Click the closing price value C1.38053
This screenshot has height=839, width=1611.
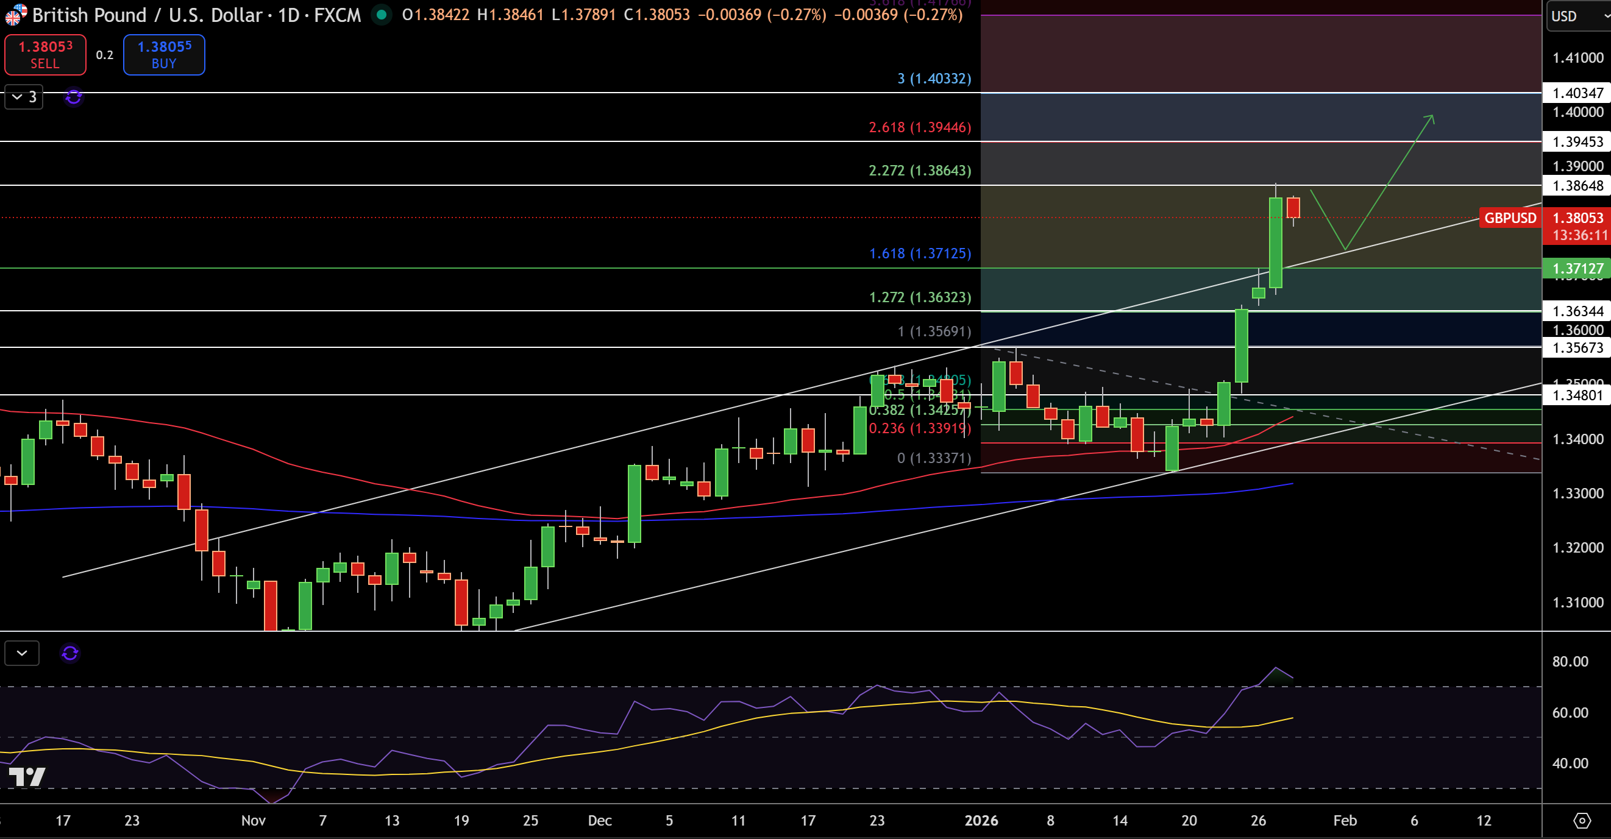656,15
